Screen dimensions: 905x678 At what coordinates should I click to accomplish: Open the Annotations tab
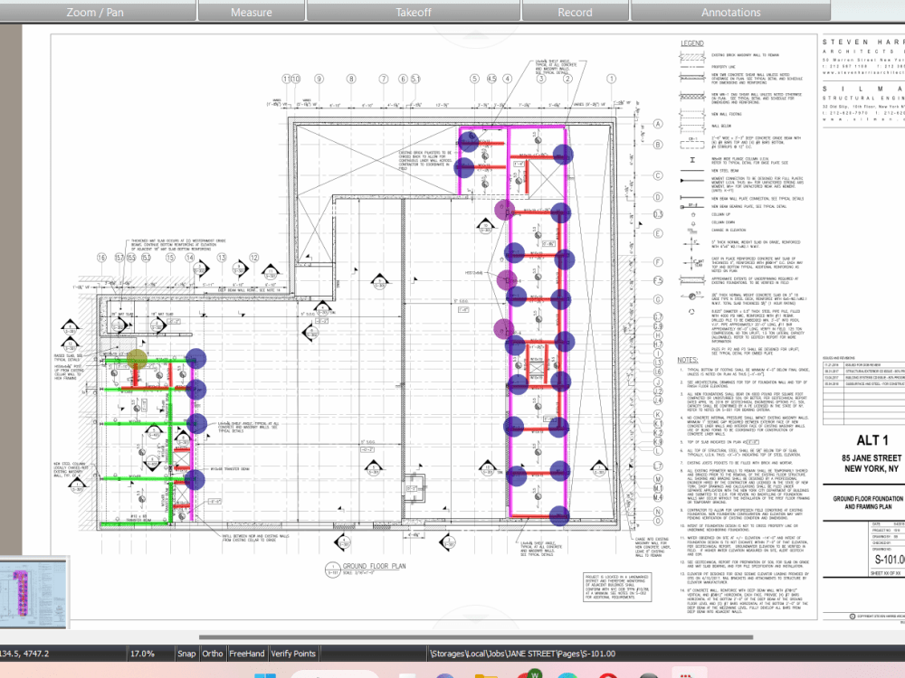coord(730,12)
